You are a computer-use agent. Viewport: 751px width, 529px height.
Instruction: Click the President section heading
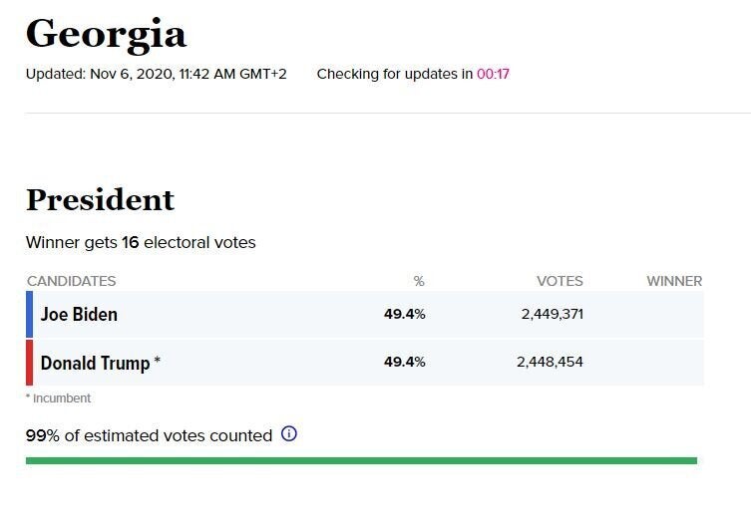(100, 200)
